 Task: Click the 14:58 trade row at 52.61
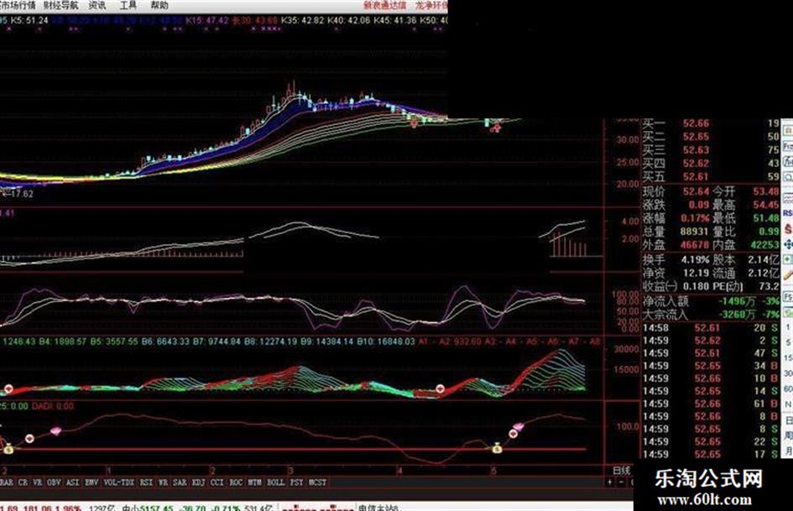click(711, 328)
